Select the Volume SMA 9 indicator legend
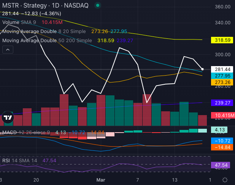This screenshot has width=235, height=185. click(x=19, y=23)
